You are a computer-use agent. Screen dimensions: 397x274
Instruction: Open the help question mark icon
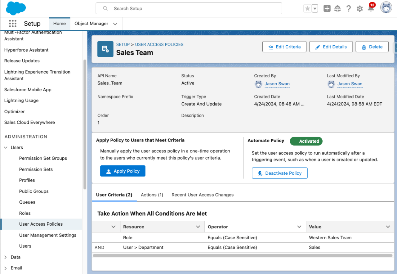(x=349, y=9)
